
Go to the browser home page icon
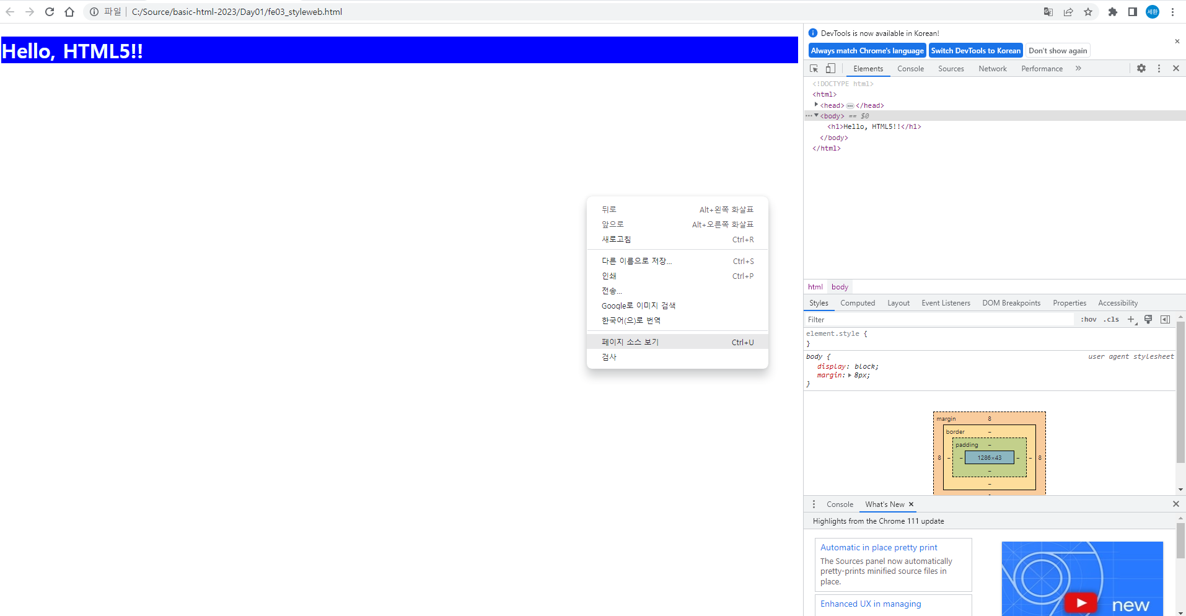coord(69,12)
